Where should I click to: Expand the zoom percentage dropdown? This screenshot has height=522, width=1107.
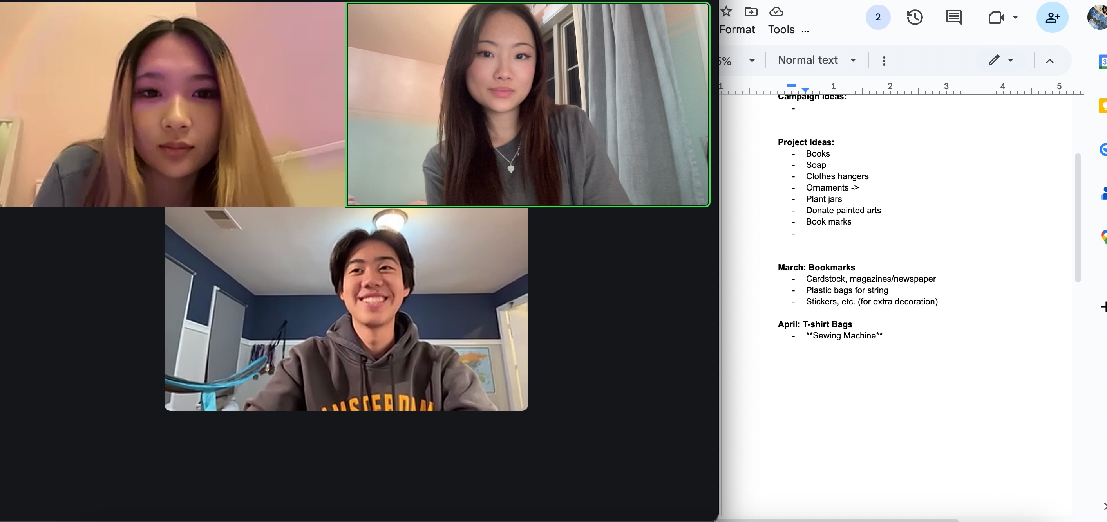[752, 61]
